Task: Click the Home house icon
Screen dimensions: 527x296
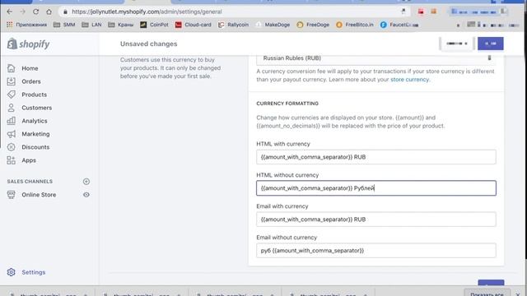Action: (11, 68)
